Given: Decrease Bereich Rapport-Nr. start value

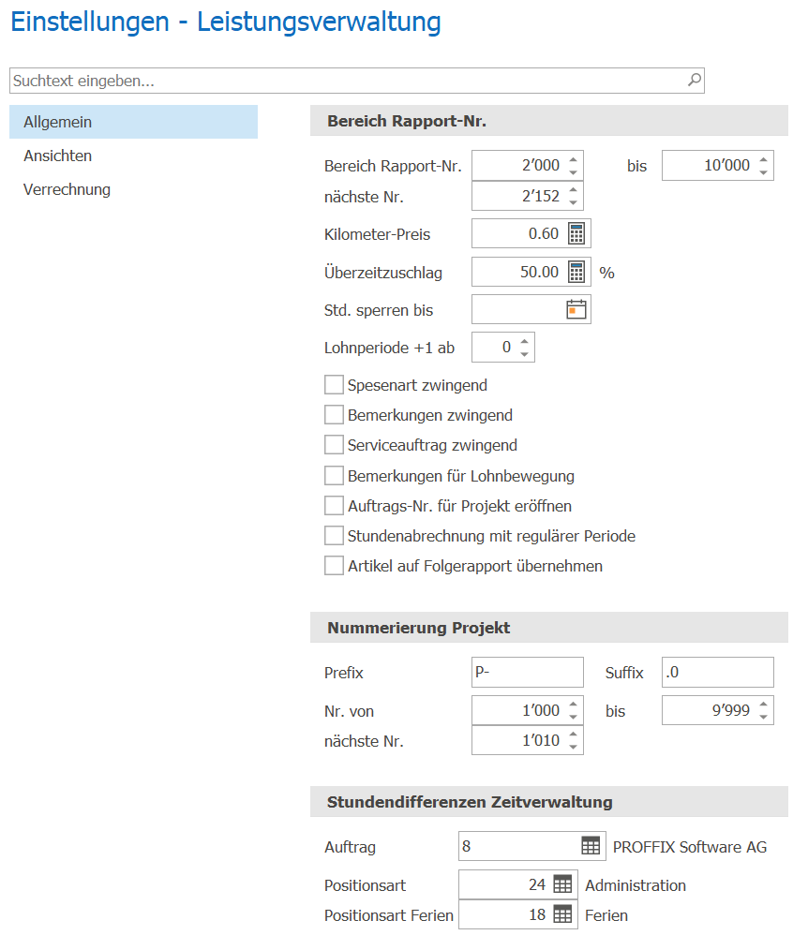Looking at the screenshot, I should tap(573, 172).
